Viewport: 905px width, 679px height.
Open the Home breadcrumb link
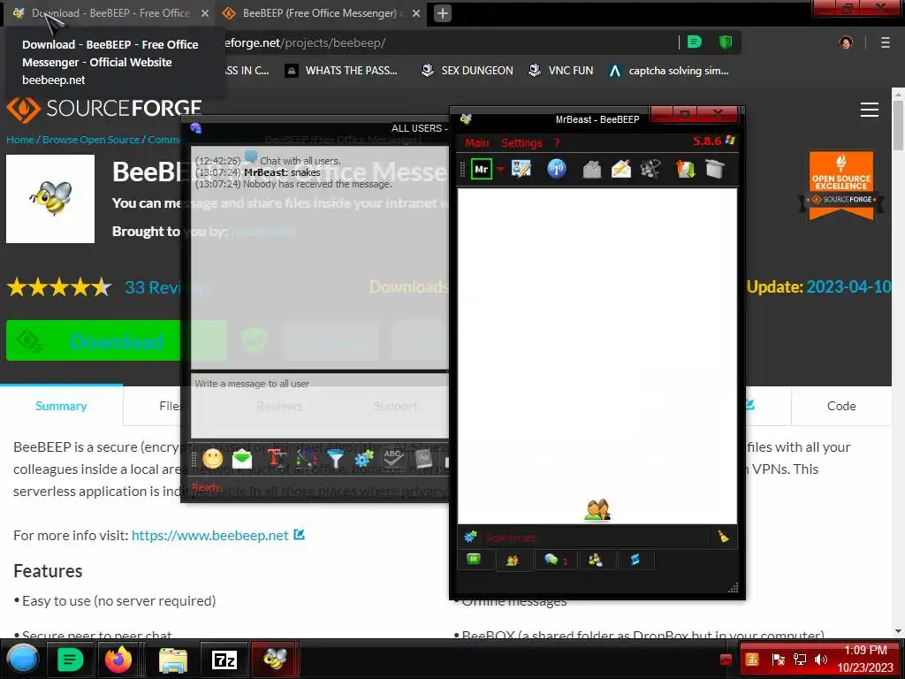click(x=20, y=140)
